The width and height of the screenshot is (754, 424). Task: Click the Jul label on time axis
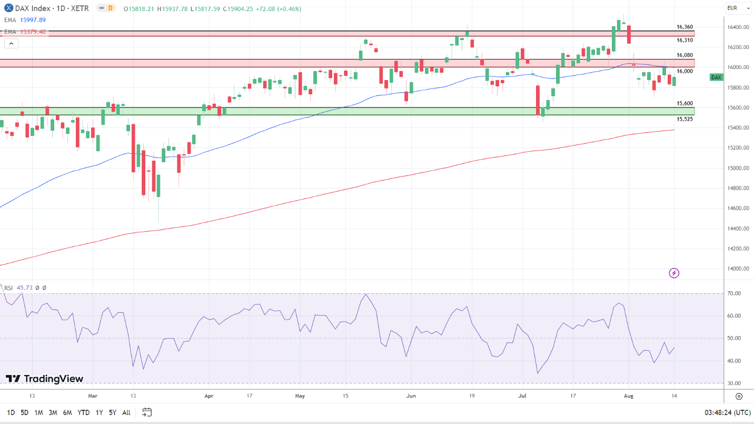(523, 396)
